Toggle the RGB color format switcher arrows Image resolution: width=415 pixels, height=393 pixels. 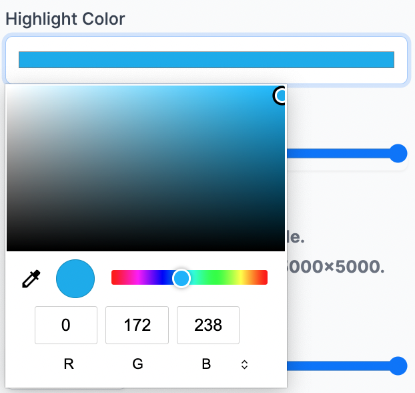(245, 364)
